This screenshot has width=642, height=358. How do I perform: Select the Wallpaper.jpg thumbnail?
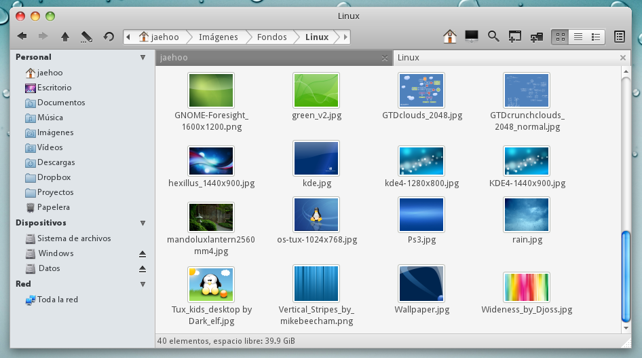coord(421,283)
